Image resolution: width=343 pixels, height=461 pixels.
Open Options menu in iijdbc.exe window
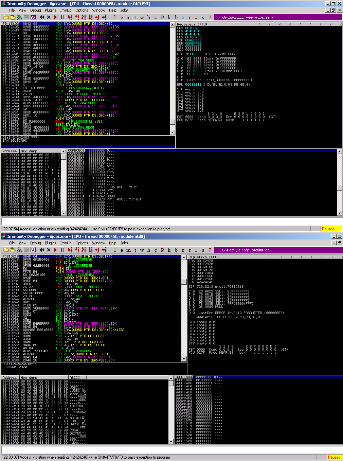82,243
